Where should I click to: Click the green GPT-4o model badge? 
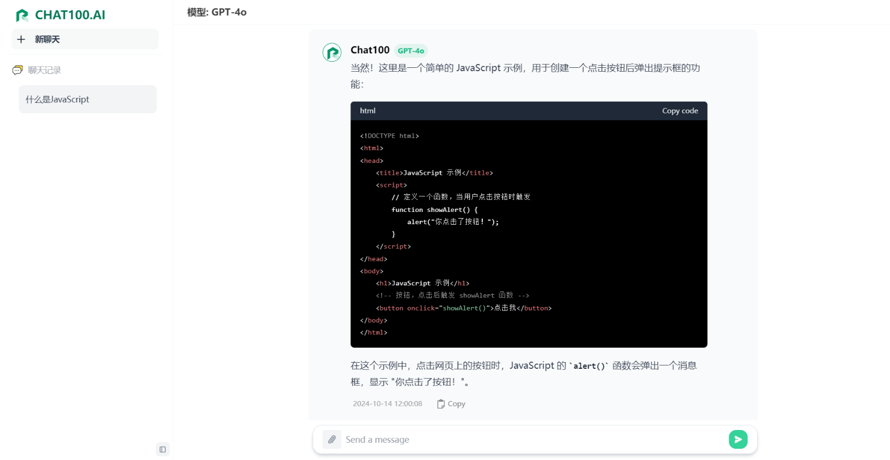pyautogui.click(x=411, y=51)
